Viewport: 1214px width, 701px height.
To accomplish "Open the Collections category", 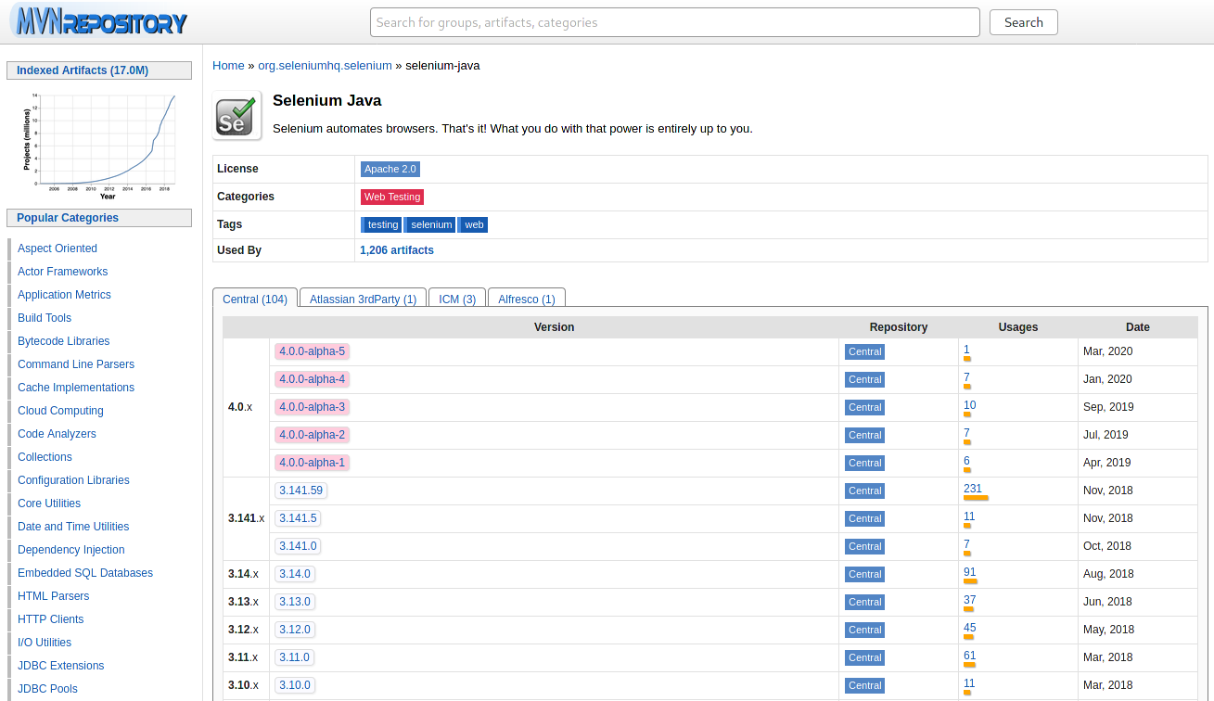I will [x=45, y=457].
